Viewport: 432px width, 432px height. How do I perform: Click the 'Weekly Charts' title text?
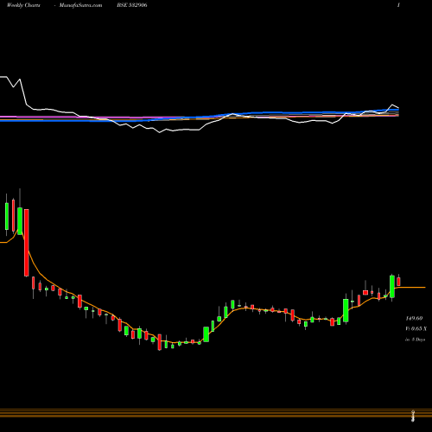pos(23,5)
